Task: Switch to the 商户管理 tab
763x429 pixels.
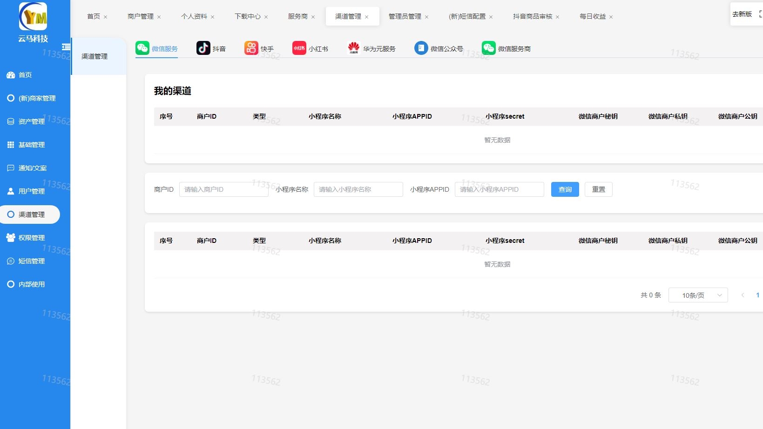Action: (x=141, y=16)
